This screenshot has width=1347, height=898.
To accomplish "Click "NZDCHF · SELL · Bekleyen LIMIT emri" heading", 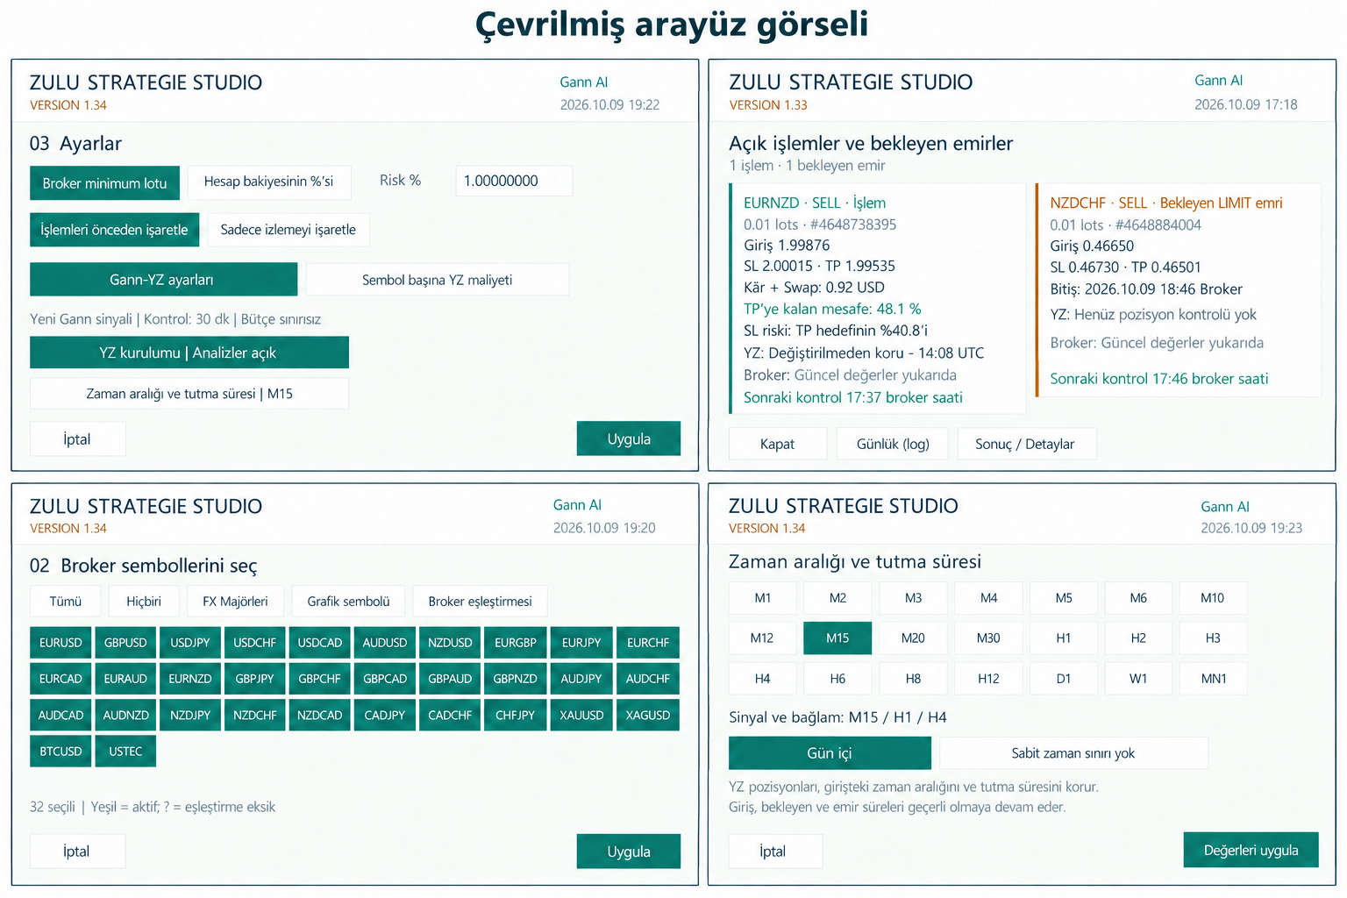I will point(1166,203).
